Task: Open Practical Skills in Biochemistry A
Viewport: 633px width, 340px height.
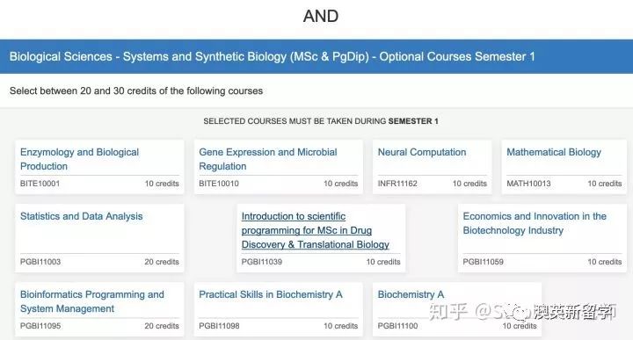Action: 271,294
